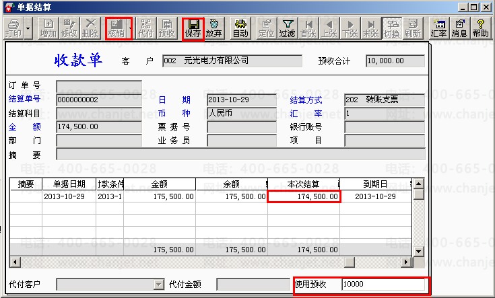Click the 余额 column header
Viewport: 495px width, 298px height.
click(232, 184)
